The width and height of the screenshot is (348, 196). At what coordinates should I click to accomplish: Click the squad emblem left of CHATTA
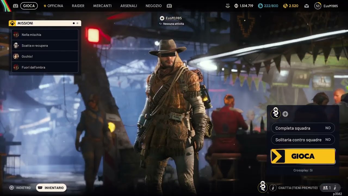(x=263, y=187)
